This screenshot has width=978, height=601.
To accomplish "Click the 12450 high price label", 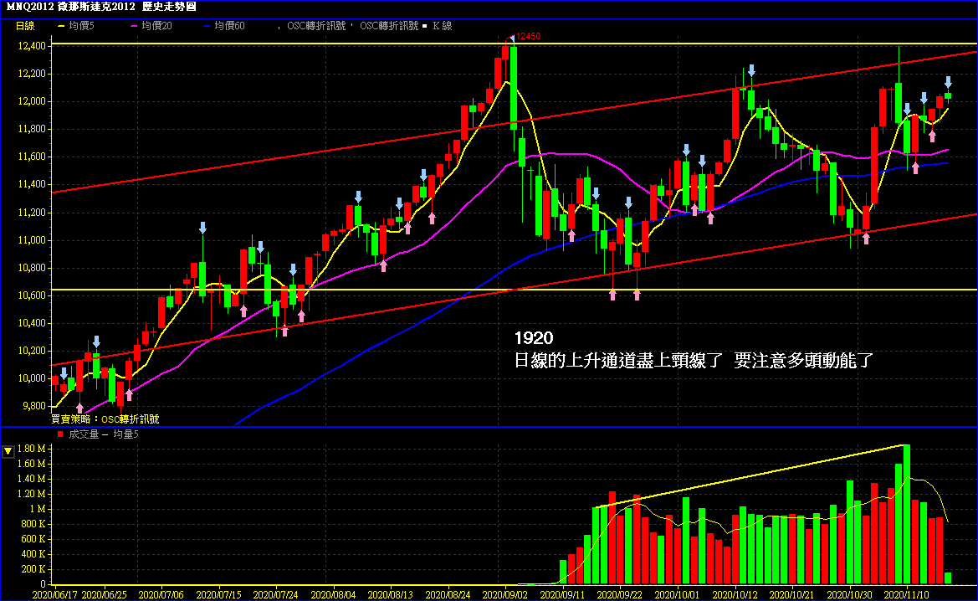I will point(528,36).
